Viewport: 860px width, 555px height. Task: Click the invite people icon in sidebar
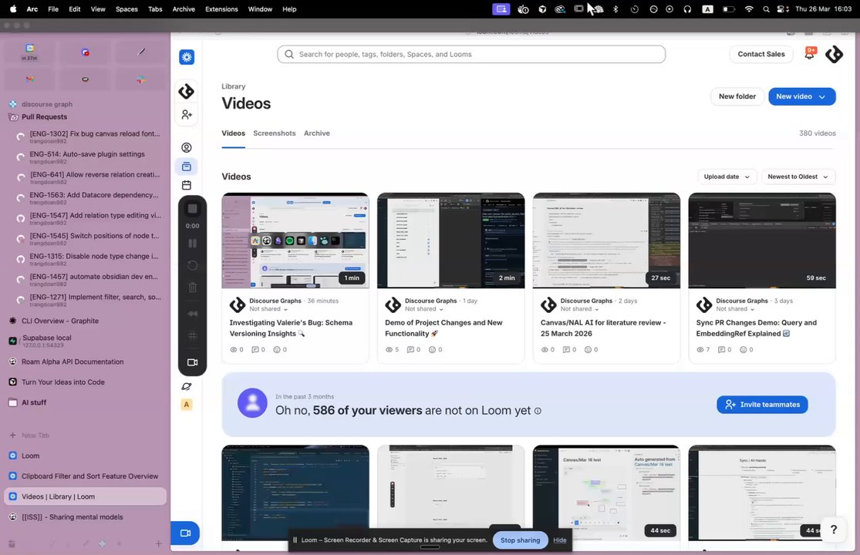[x=187, y=115]
